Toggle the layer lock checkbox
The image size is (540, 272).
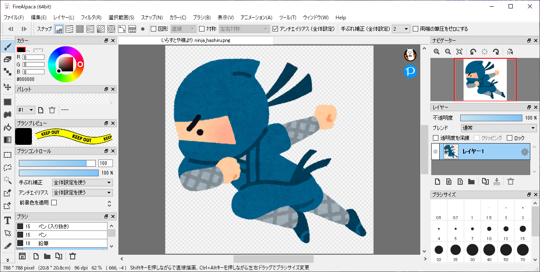tap(510, 138)
